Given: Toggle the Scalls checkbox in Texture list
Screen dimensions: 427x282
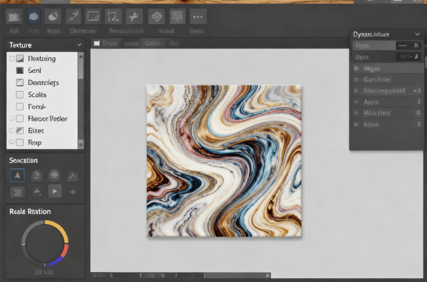Looking at the screenshot, I should (x=20, y=95).
